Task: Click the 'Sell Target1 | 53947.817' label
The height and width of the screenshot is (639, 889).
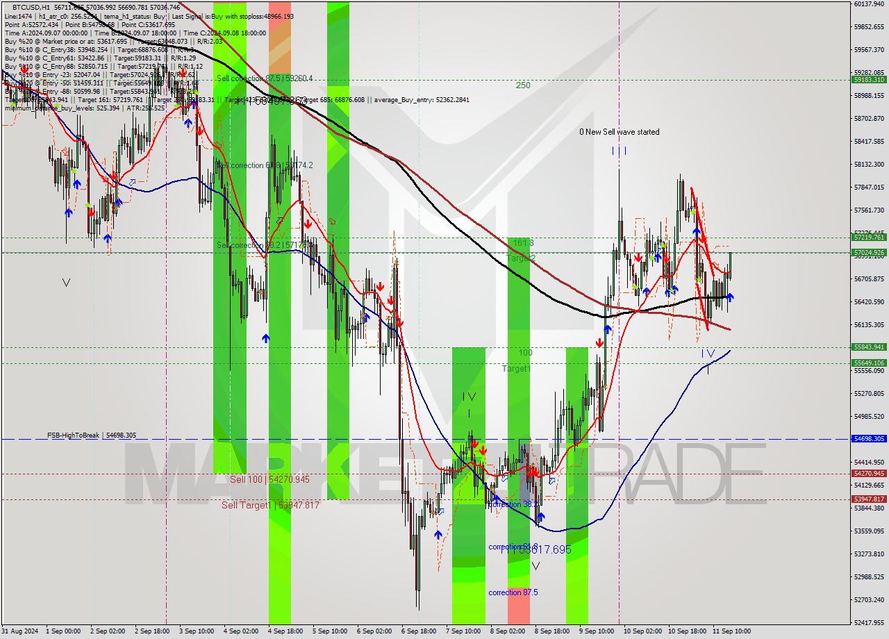Action: click(271, 505)
